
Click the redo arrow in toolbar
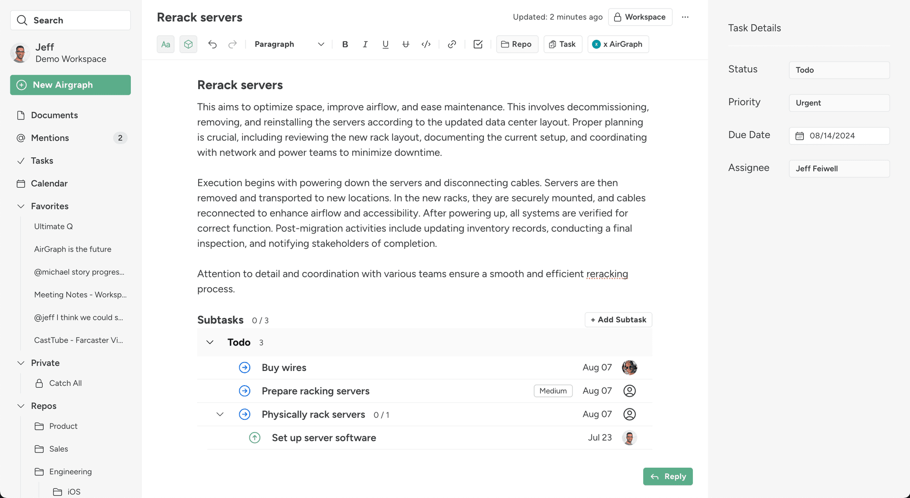(x=232, y=44)
